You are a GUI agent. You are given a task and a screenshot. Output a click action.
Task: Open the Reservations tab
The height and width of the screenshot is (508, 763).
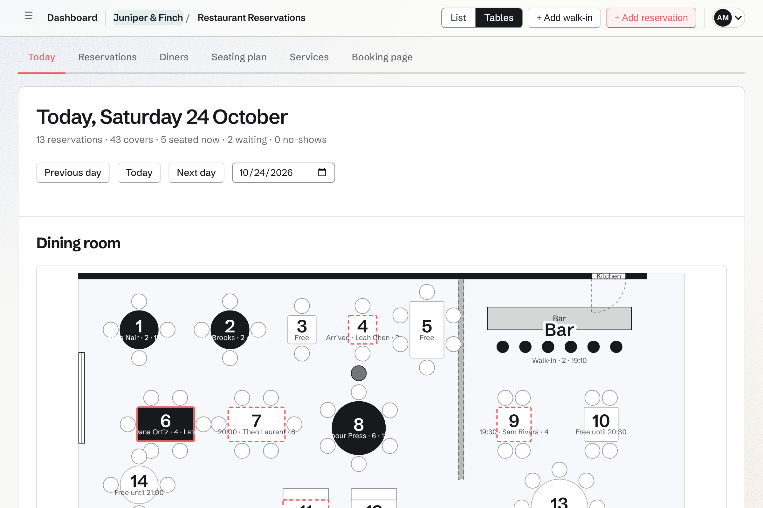tap(107, 57)
